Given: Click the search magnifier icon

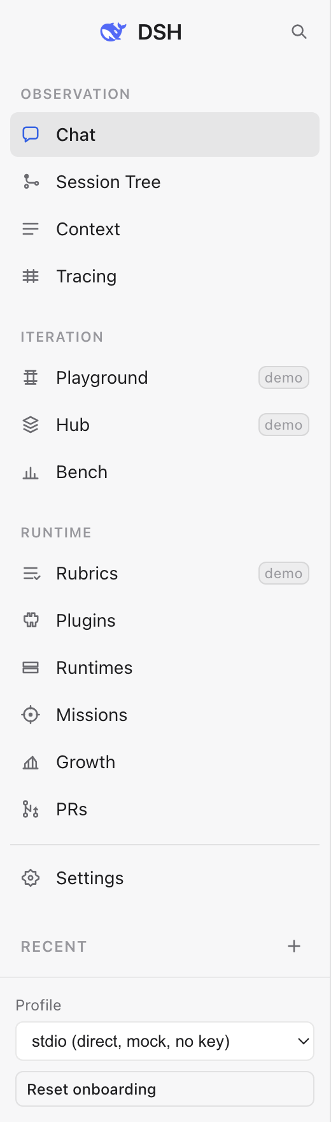Looking at the screenshot, I should click(299, 32).
